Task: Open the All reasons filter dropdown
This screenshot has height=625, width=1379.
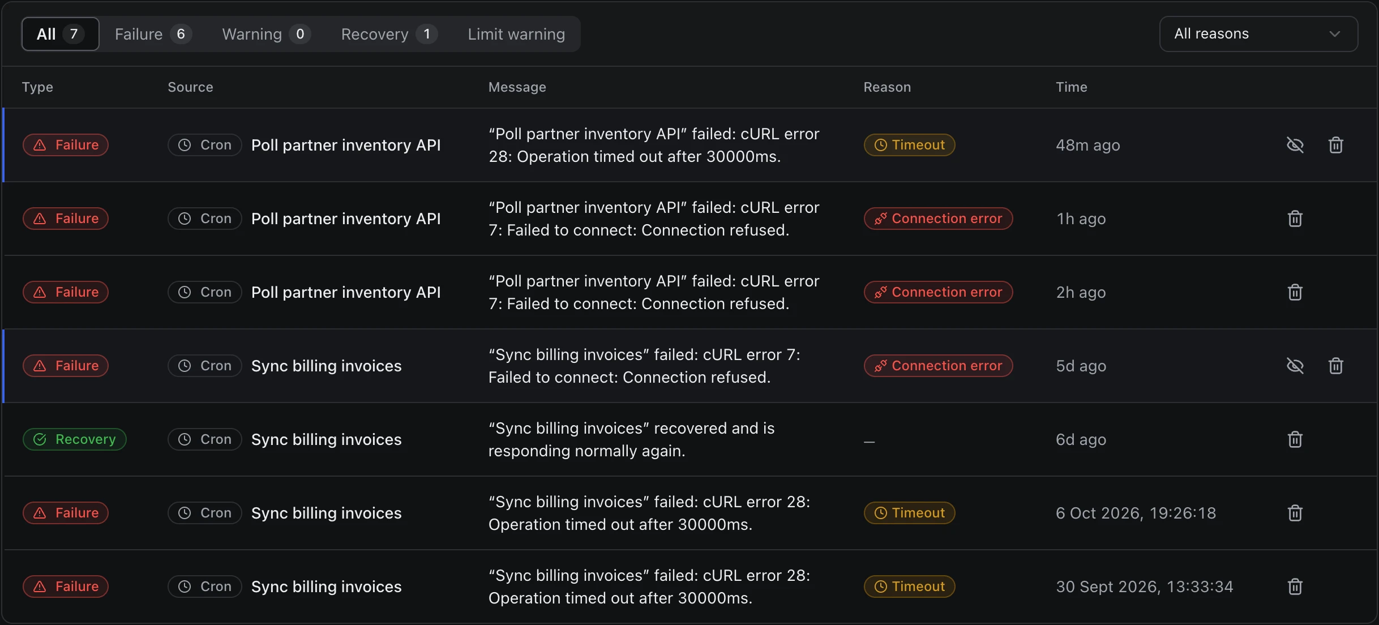Action: pyautogui.click(x=1258, y=34)
